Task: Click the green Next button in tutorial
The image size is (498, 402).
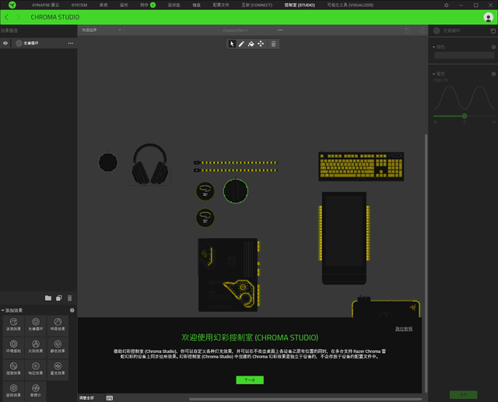Action: [250, 379]
